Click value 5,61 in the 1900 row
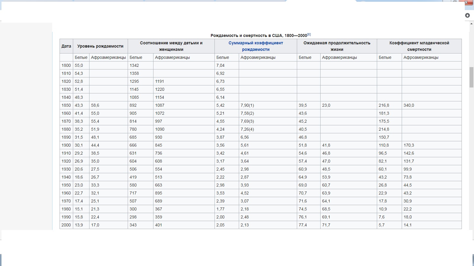474x266 pixels. (245, 145)
